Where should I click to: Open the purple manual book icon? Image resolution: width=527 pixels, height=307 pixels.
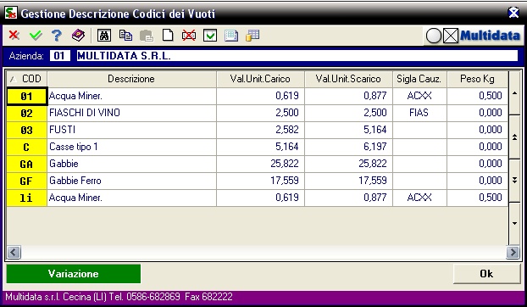78,35
